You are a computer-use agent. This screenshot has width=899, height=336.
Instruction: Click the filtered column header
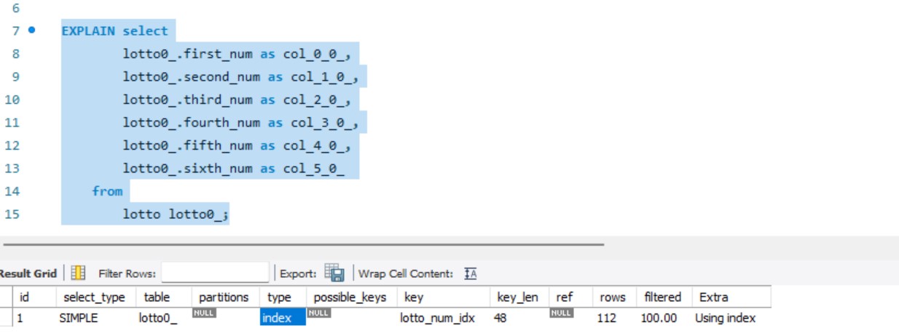[x=663, y=297]
